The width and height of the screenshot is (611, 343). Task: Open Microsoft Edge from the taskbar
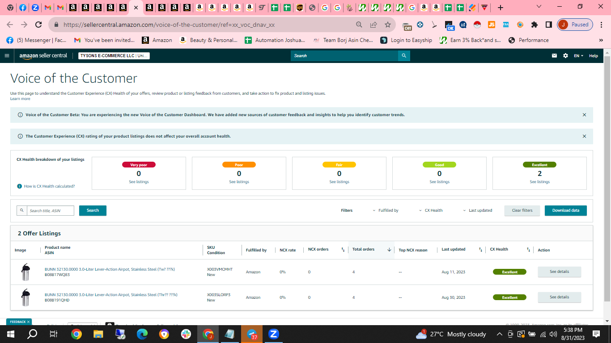[142, 334]
